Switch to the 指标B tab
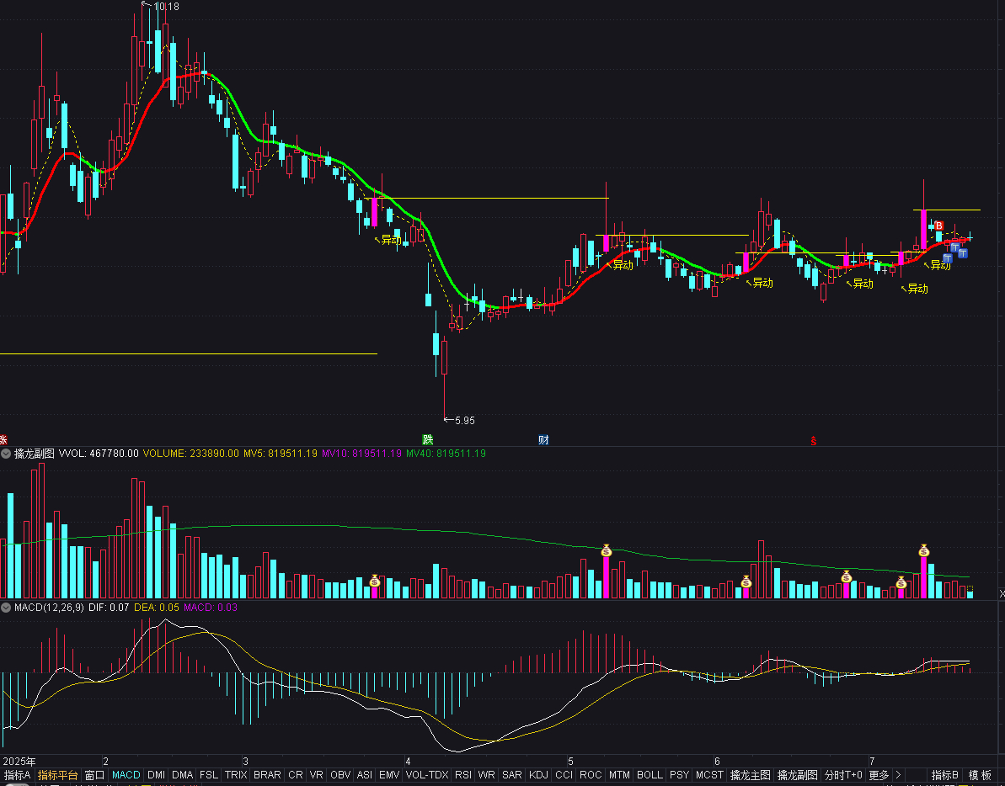Image resolution: width=1005 pixels, height=786 pixels. (x=944, y=774)
